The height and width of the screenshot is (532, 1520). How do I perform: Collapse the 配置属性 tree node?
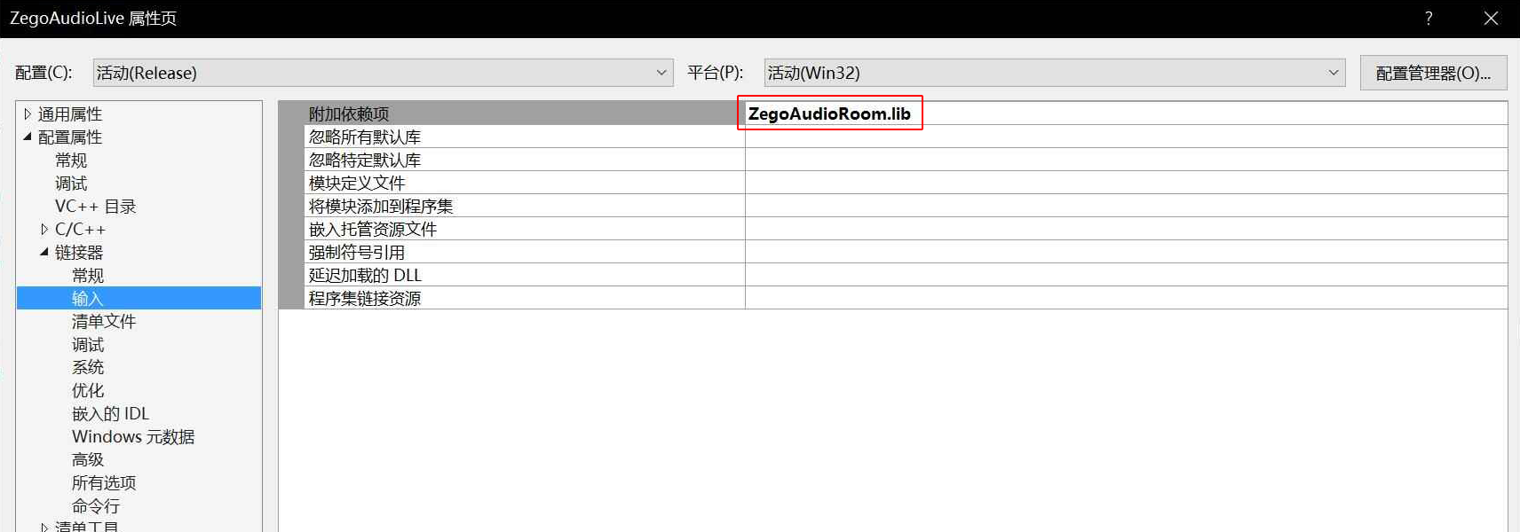pyautogui.click(x=28, y=137)
